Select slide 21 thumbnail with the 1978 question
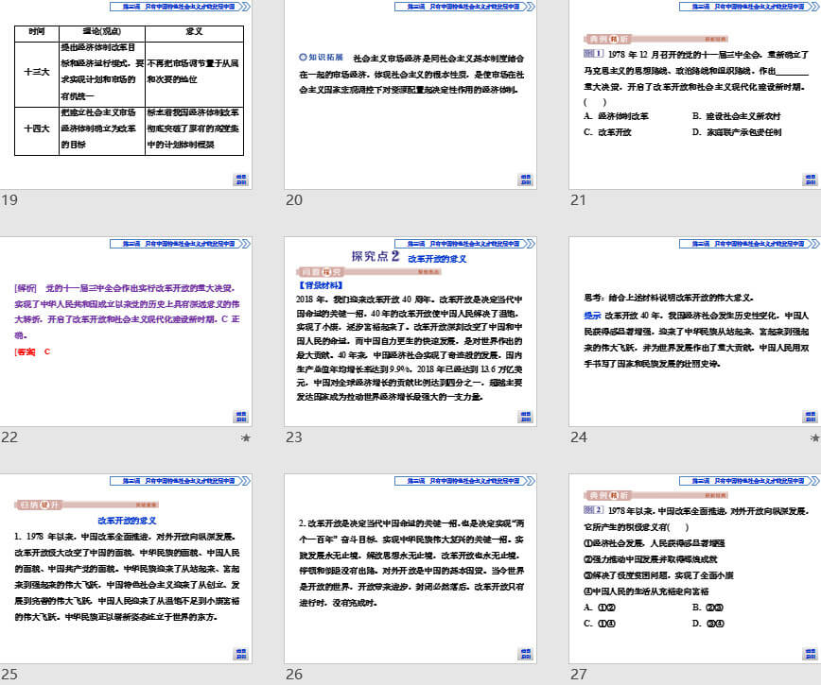821x685 pixels. 695,94
